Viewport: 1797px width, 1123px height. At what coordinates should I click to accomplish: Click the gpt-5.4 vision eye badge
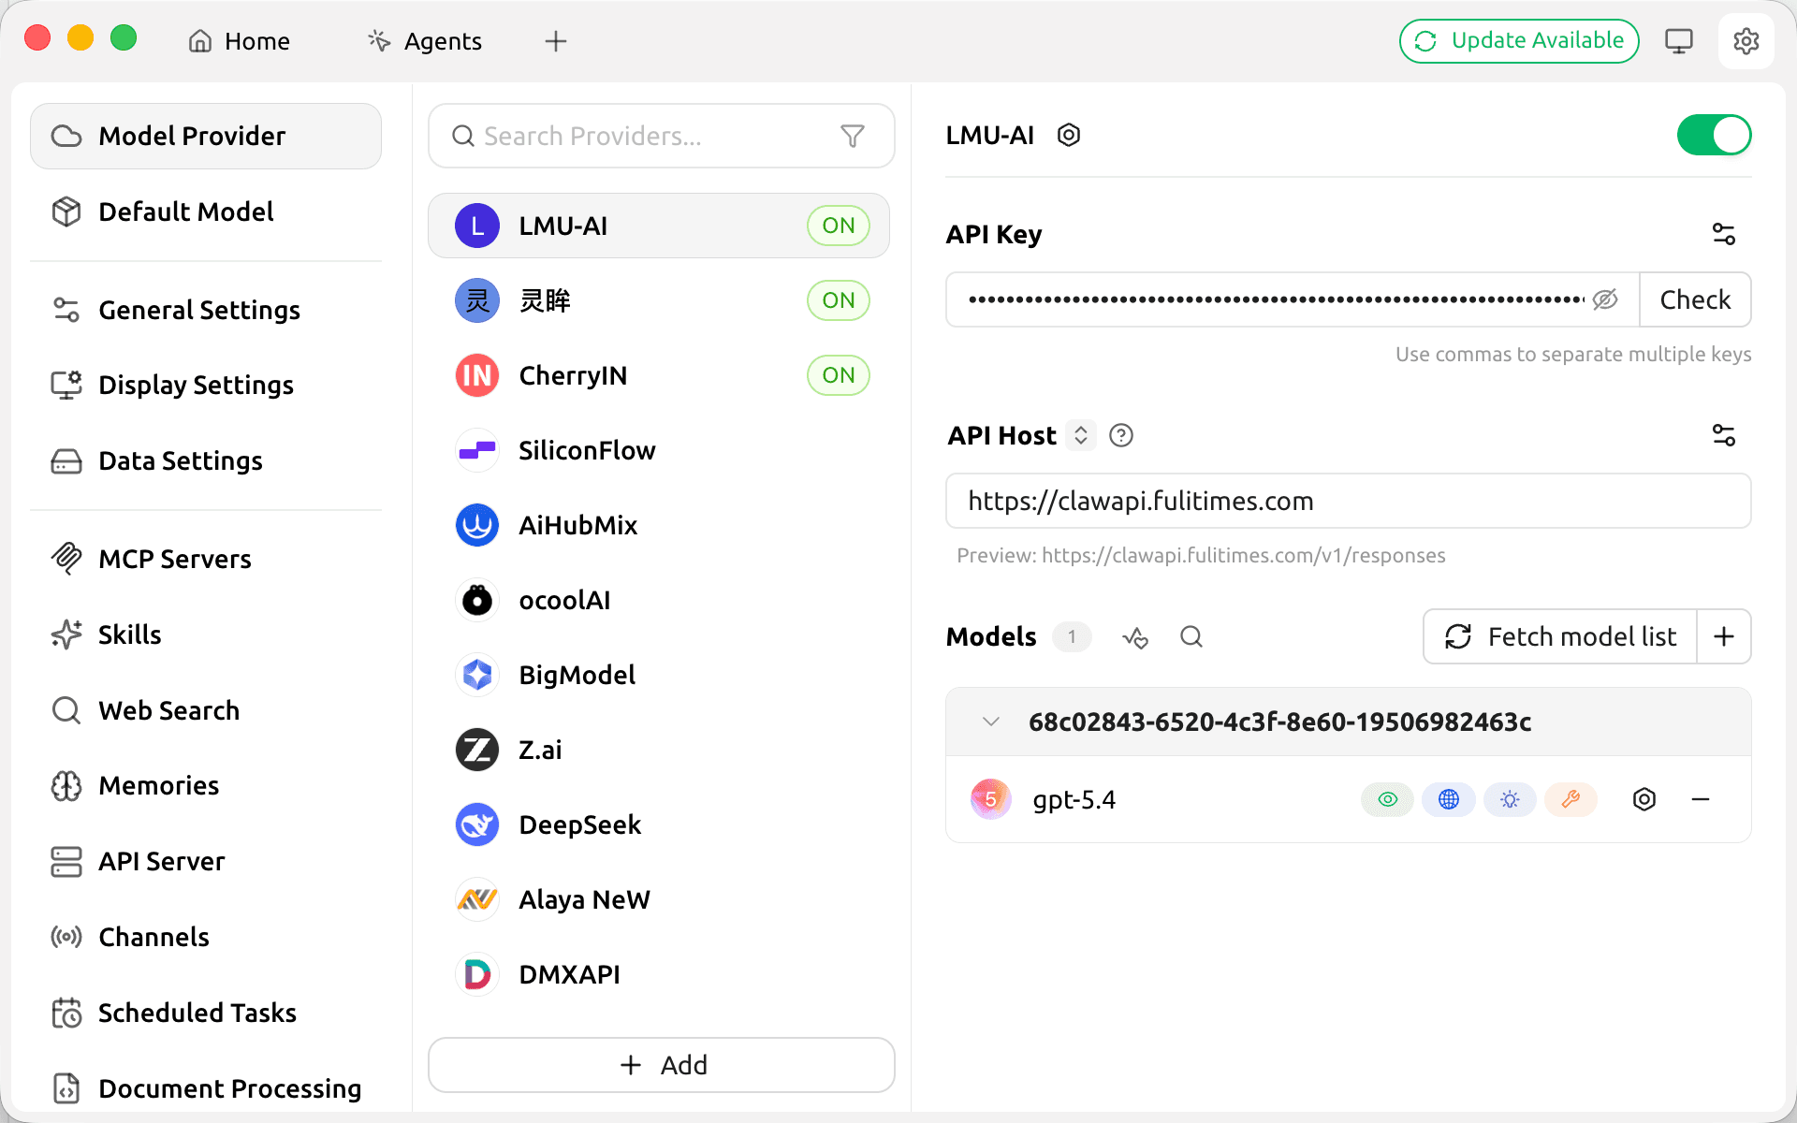(1388, 799)
